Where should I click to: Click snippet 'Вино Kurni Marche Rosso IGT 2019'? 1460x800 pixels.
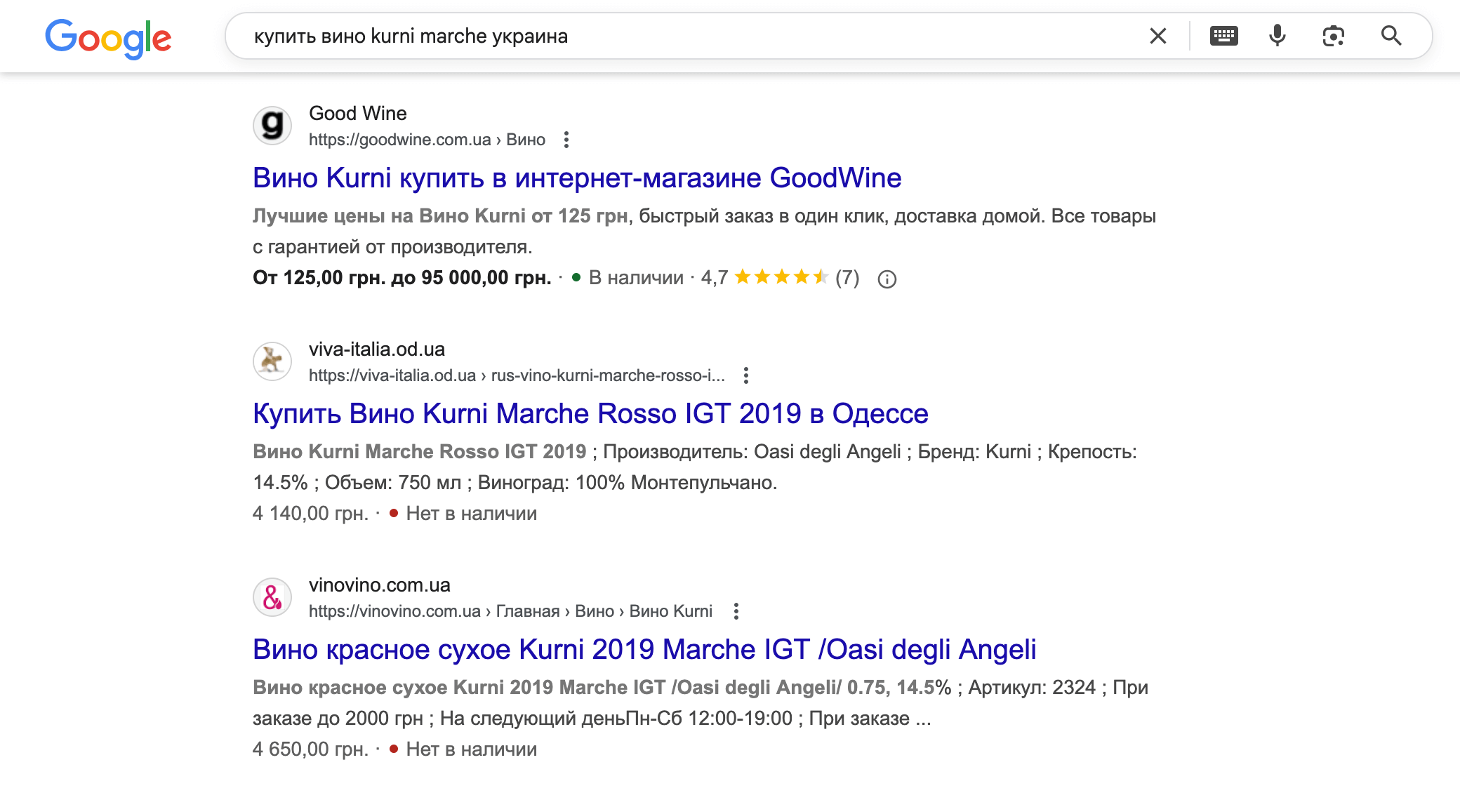419,452
